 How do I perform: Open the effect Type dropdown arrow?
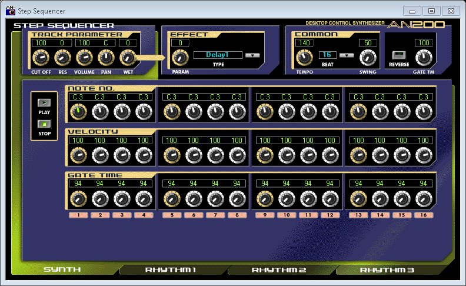click(252, 55)
